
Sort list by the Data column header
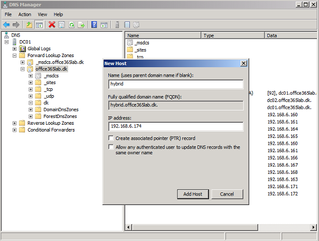coord(290,35)
